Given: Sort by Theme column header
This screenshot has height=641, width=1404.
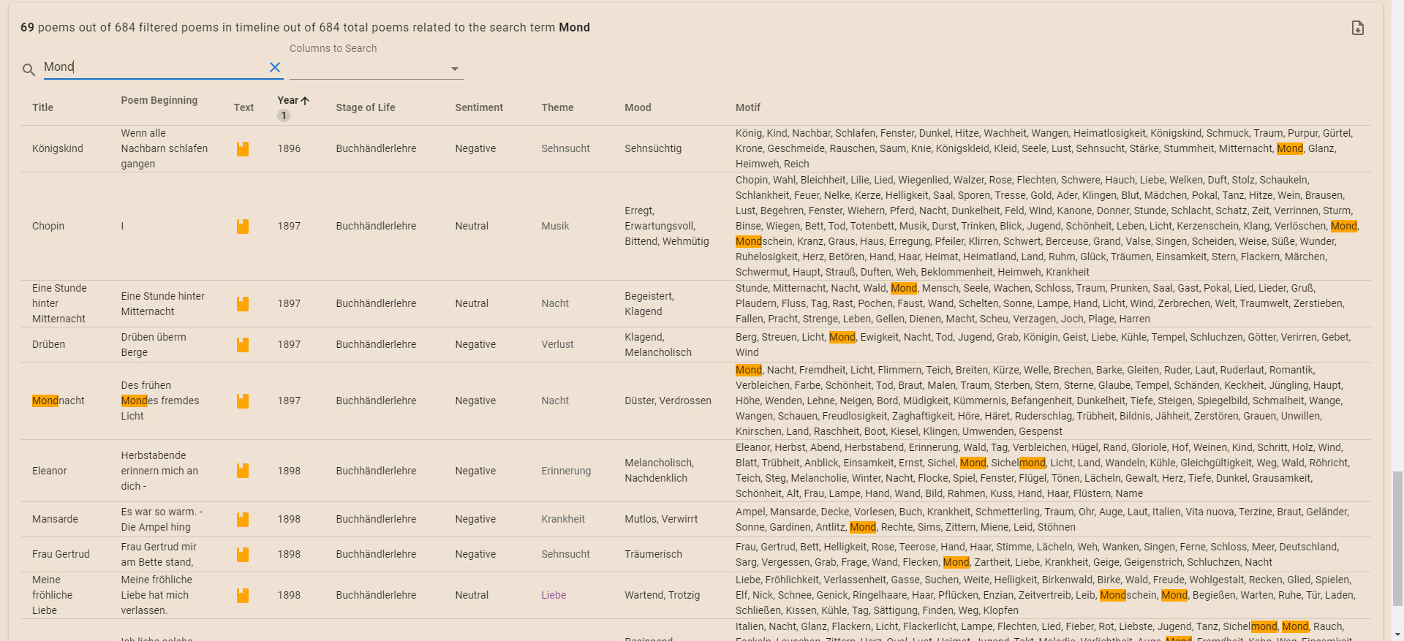Looking at the screenshot, I should pyautogui.click(x=557, y=107).
